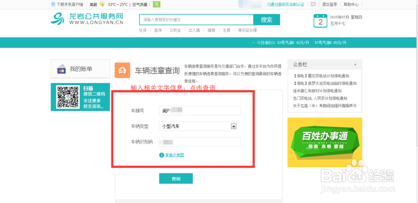Open notice 关于在高(中)考期间加强环境噪声污
The image size is (418, 203).
[325, 105]
